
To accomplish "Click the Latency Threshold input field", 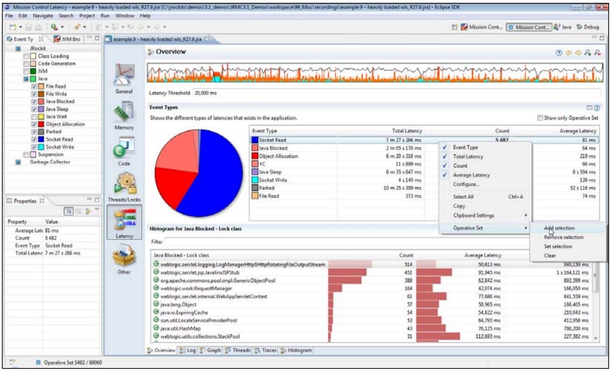I will (x=396, y=93).
